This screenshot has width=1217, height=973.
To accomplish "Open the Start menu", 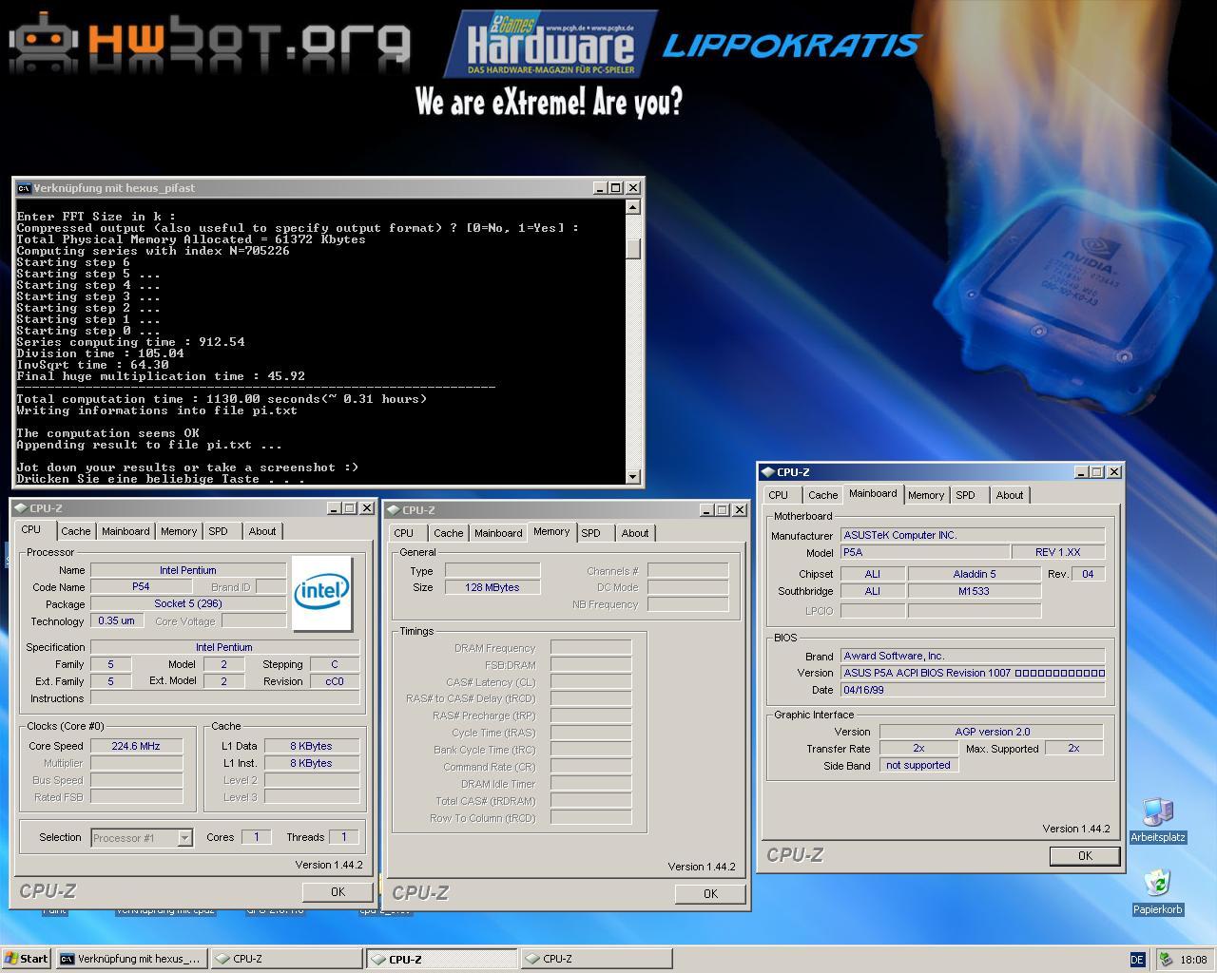I will coord(27,959).
